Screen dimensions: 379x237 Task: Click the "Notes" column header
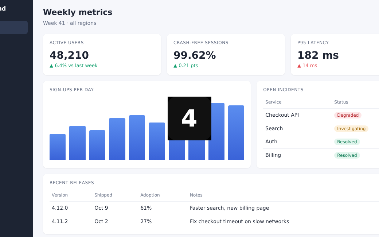pos(196,195)
